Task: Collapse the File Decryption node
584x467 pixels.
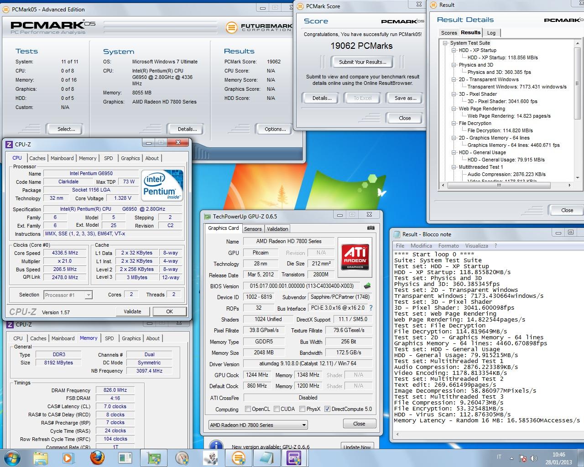Action: click(x=454, y=123)
